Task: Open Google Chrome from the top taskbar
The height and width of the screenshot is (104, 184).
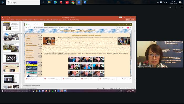Action: click(x=73, y=2)
